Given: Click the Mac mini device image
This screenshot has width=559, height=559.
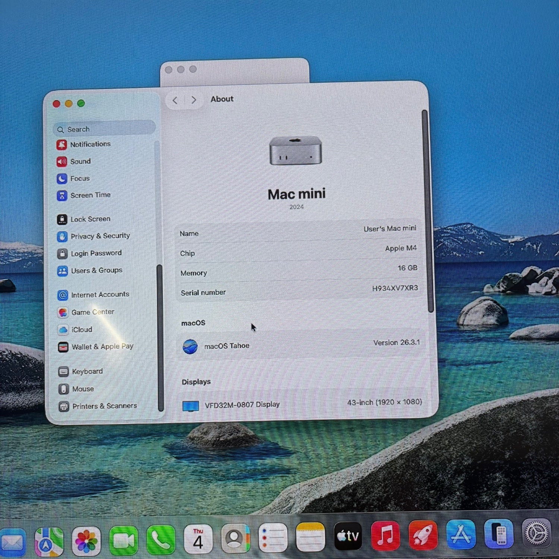Looking at the screenshot, I should click(296, 150).
